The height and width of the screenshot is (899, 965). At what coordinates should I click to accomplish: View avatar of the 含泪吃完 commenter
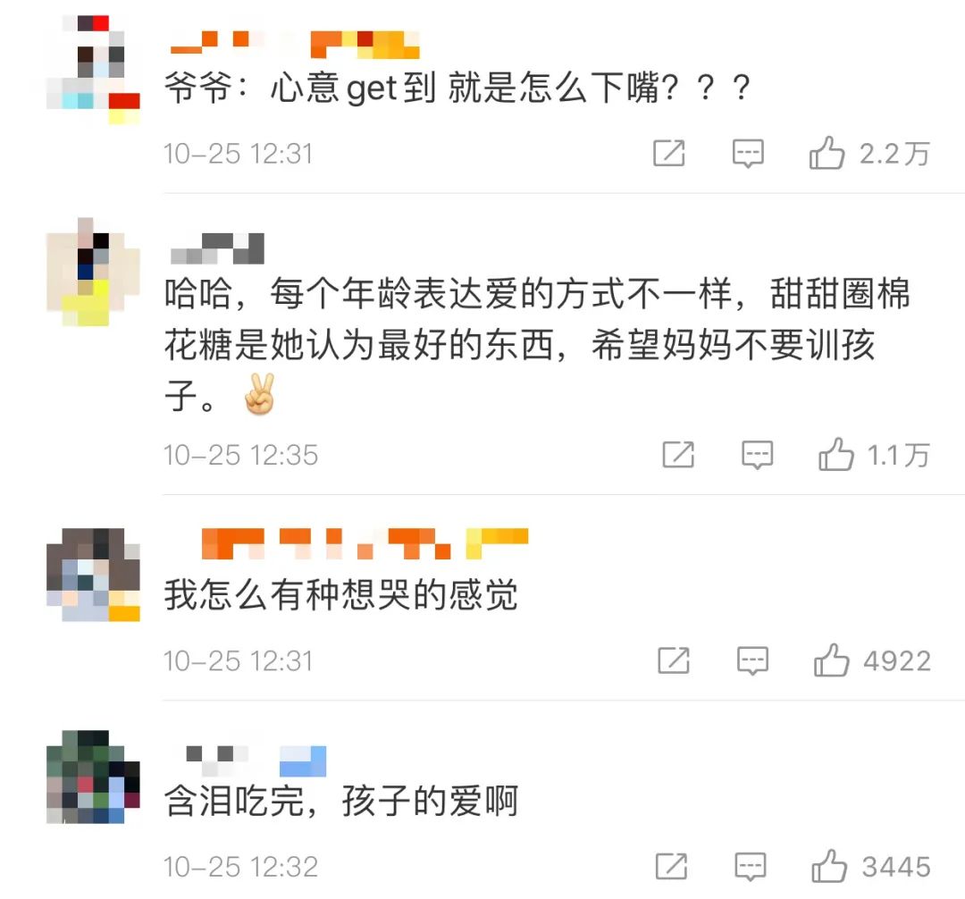pyautogui.click(x=93, y=777)
